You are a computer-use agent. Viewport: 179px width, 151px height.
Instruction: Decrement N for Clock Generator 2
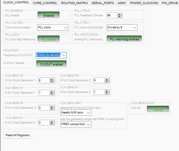click(x=107, y=93)
